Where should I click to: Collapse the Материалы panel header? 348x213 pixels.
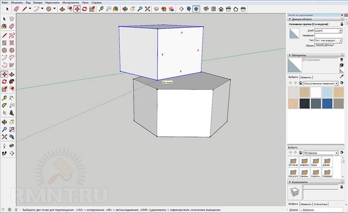point(289,55)
